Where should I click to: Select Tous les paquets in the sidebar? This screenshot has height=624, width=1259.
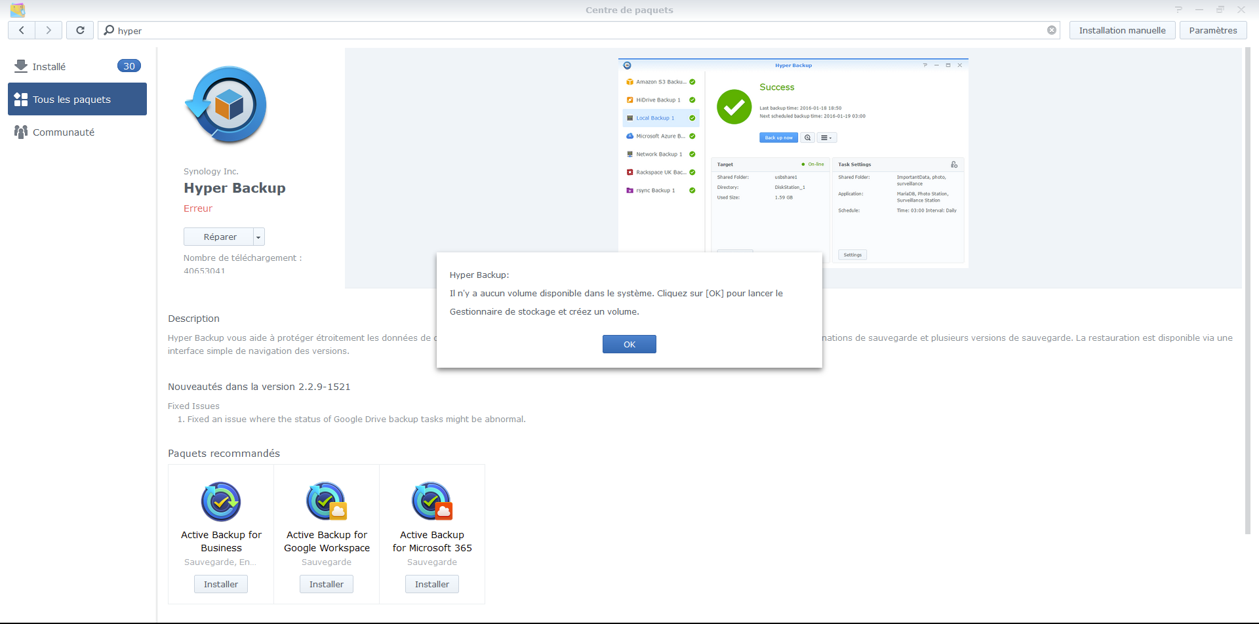tap(77, 99)
